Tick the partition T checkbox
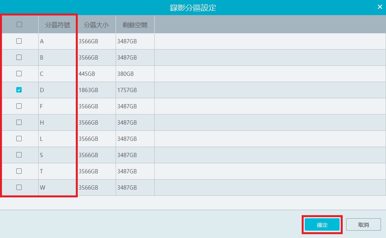The image size is (386, 238). pos(19,171)
